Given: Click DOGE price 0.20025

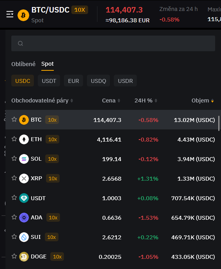Looking at the screenshot, I should point(110,257).
